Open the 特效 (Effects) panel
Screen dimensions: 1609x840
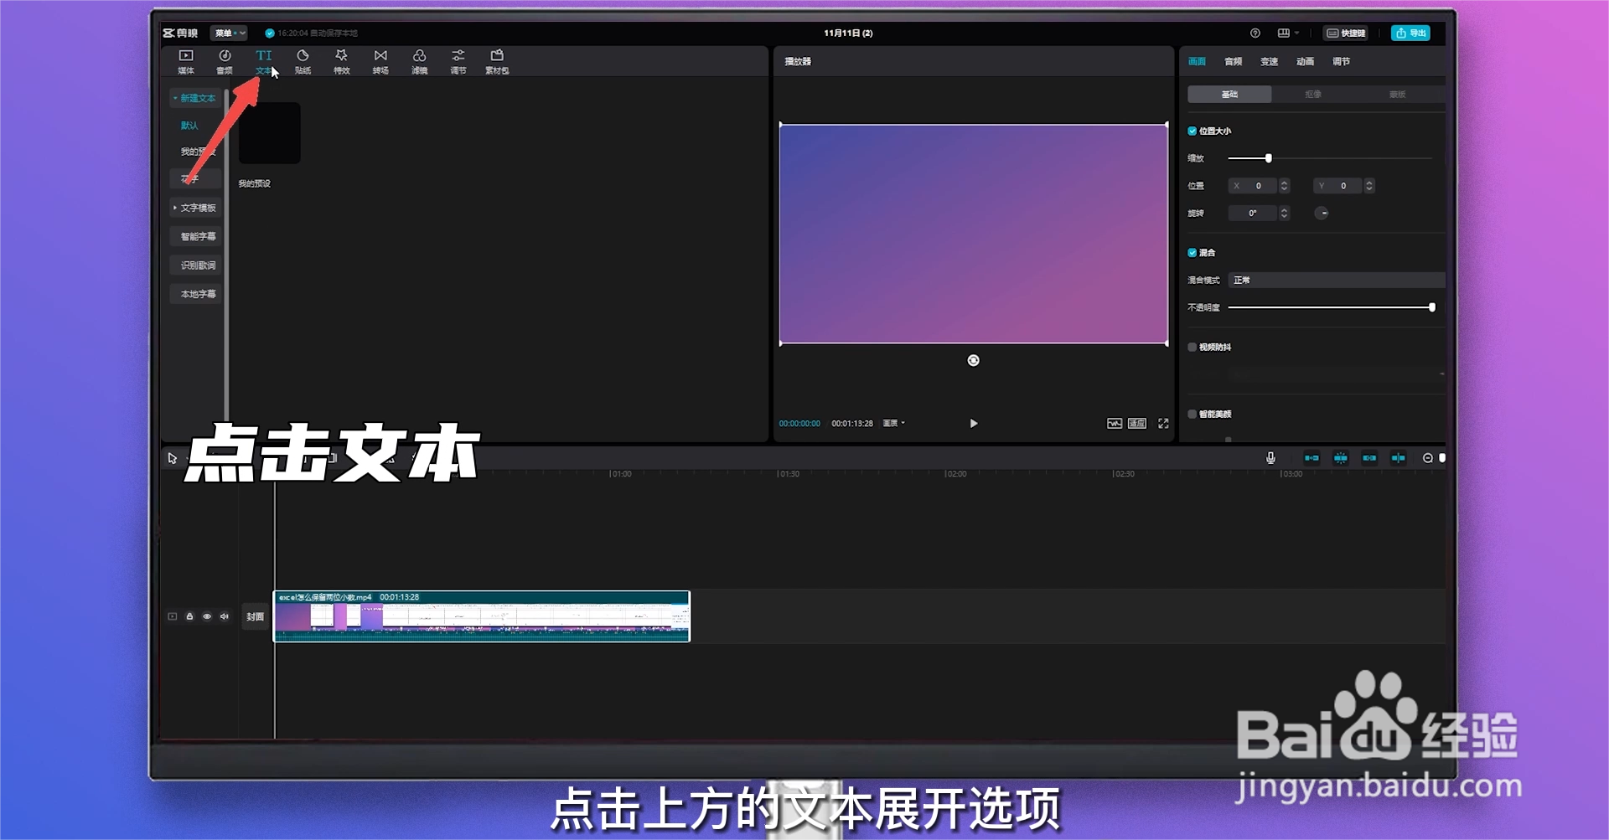click(x=341, y=61)
